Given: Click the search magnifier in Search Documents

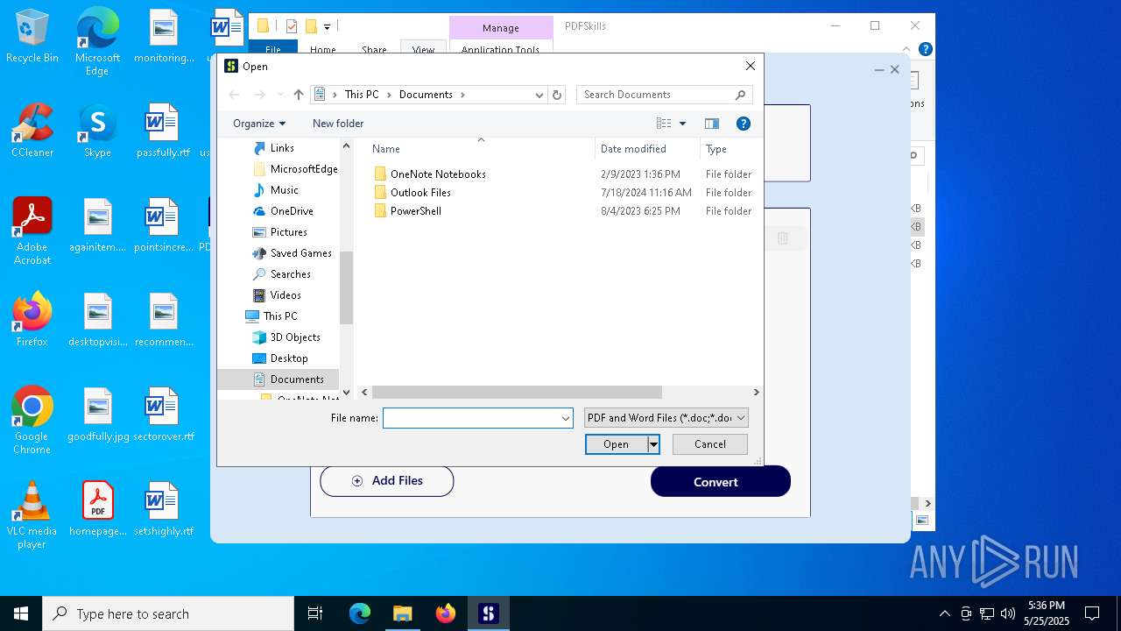Looking at the screenshot, I should tap(740, 95).
